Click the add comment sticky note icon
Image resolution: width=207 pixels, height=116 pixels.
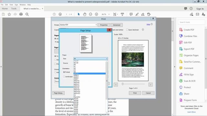click(x=131, y=14)
